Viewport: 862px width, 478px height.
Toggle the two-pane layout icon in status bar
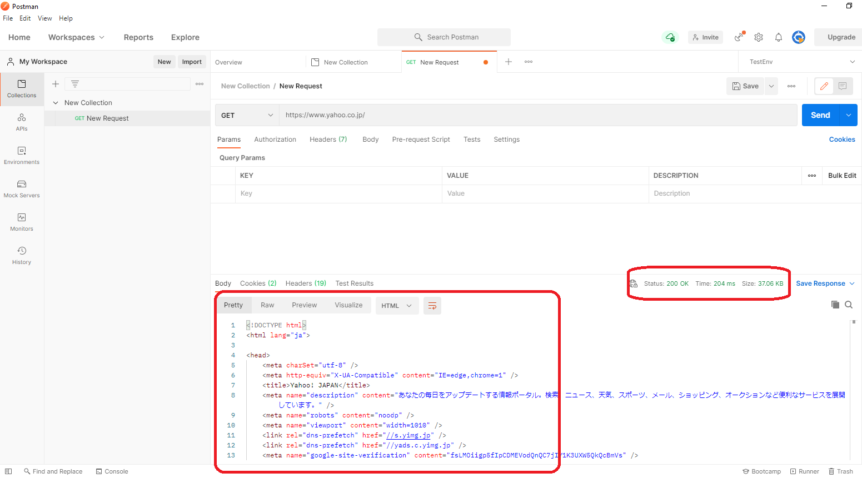pyautogui.click(x=8, y=471)
